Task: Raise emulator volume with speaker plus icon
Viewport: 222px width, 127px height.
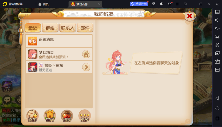Action: point(217,20)
